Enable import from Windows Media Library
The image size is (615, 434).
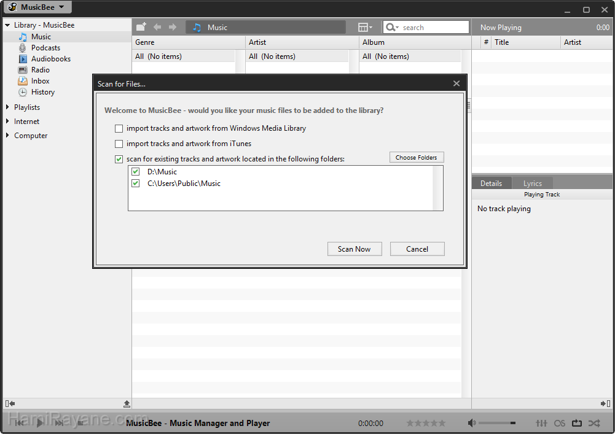(119, 128)
